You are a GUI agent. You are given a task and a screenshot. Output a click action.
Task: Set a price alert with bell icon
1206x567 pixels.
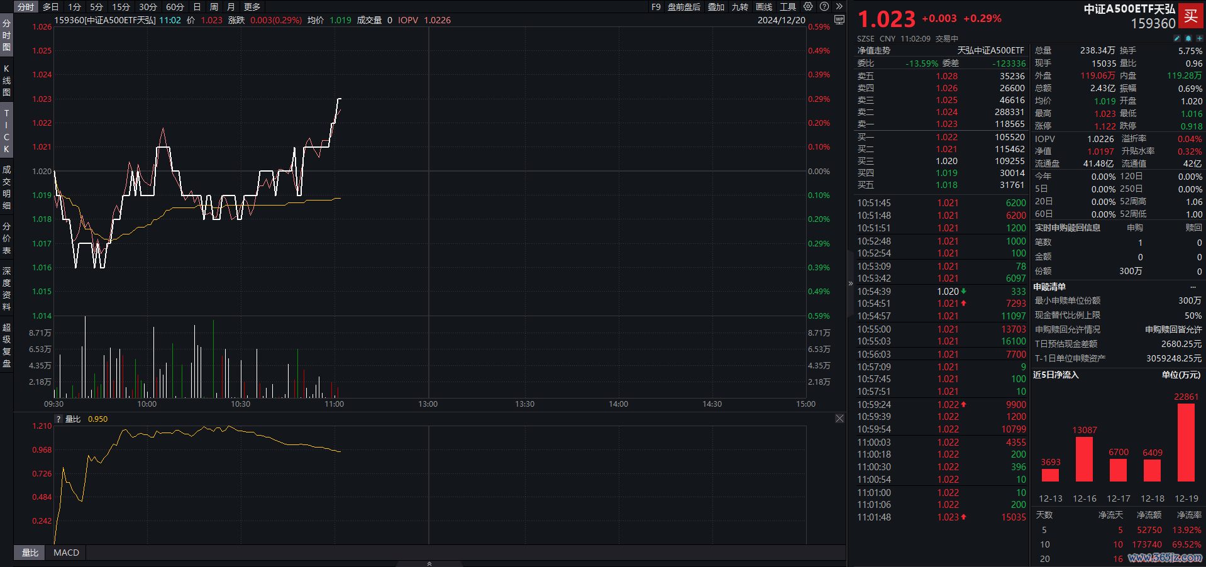(1188, 38)
